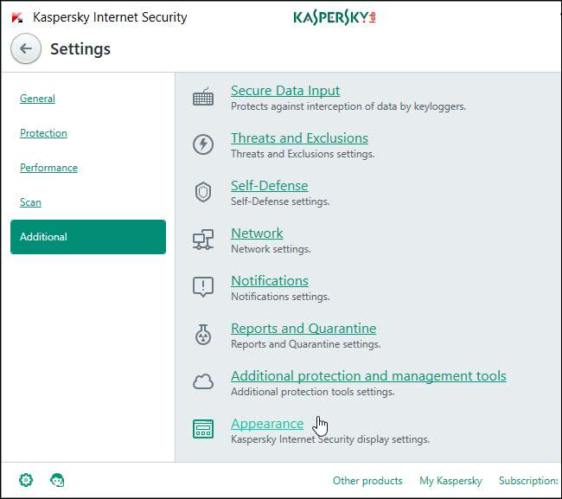Click the back arrow button

coord(26,48)
